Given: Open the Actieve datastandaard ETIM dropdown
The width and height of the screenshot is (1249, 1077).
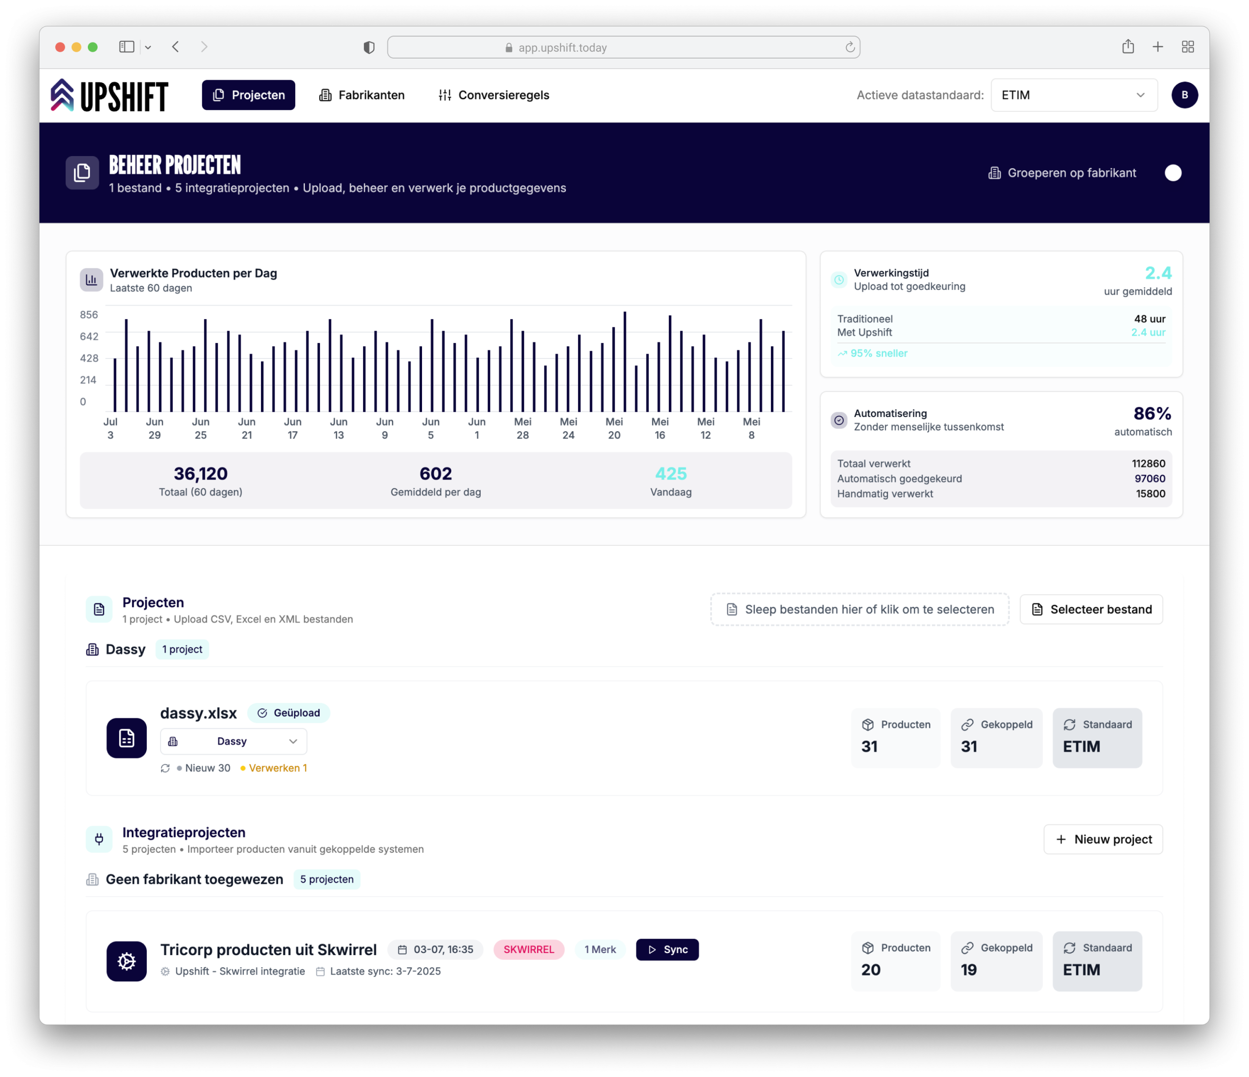Looking at the screenshot, I should [1073, 95].
